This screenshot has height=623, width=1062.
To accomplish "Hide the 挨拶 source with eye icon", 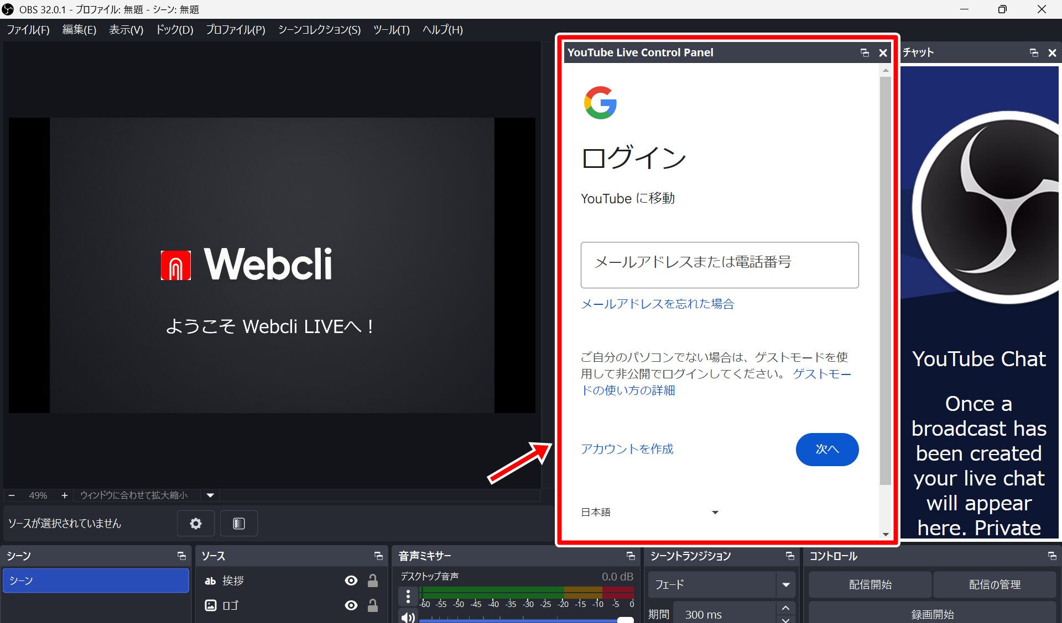I will [351, 580].
